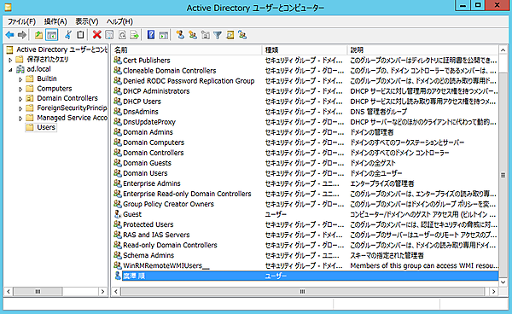Expand the Computers container arrow

(20, 89)
